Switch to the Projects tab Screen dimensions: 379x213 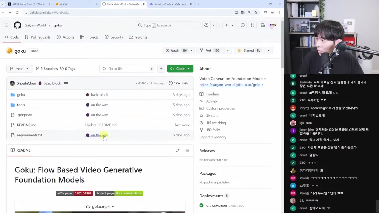tap(89, 37)
